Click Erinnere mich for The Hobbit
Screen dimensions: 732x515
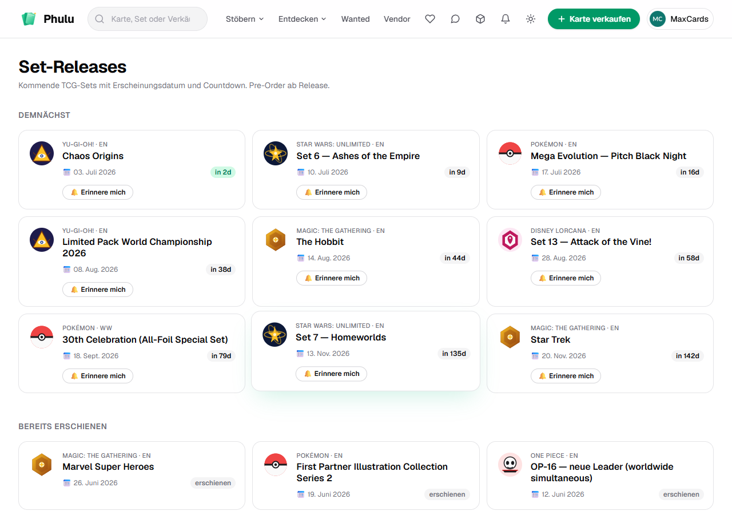tap(332, 278)
